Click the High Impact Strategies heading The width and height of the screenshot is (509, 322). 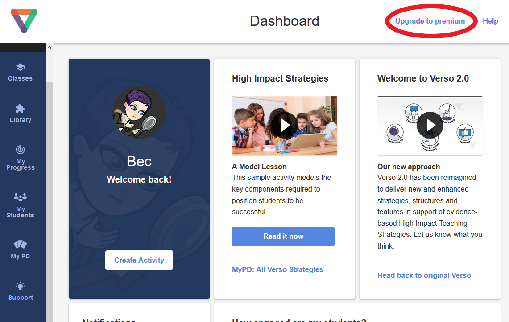click(280, 78)
